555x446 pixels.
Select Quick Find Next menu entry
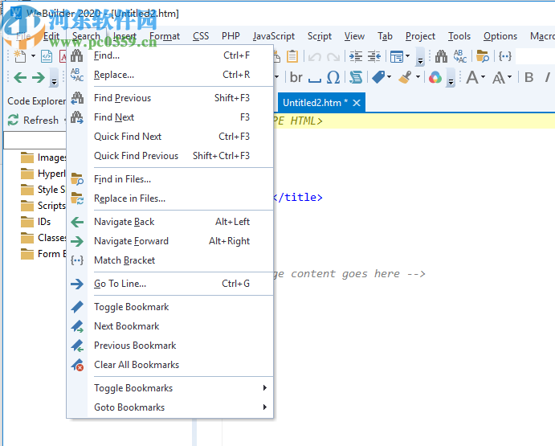tap(170, 137)
